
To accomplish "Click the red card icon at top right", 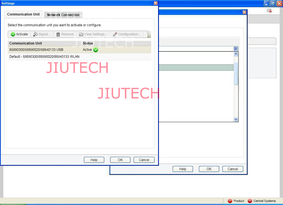I will tap(269, 10).
